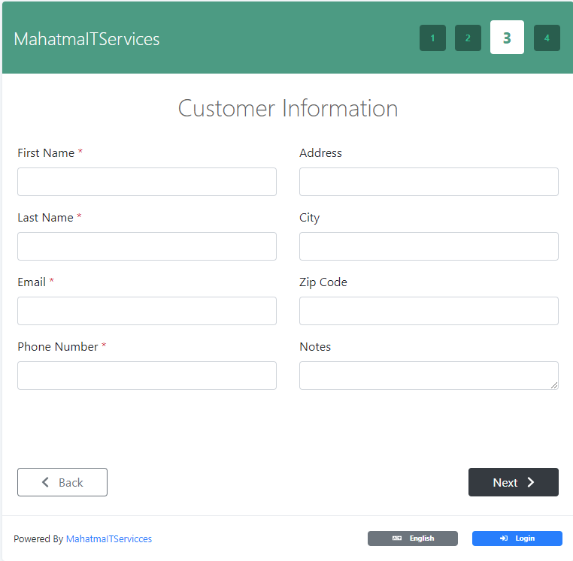Go to step 1 in the wizard
Image resolution: width=573 pixels, height=561 pixels.
tap(432, 38)
